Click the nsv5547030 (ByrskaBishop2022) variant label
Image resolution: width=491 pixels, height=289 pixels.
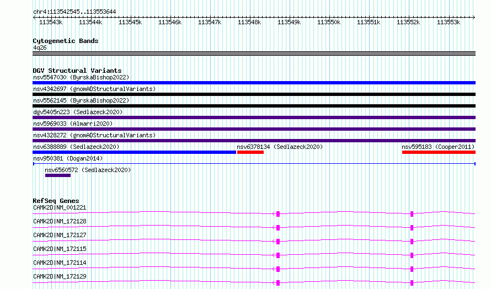pyautogui.click(x=81, y=77)
